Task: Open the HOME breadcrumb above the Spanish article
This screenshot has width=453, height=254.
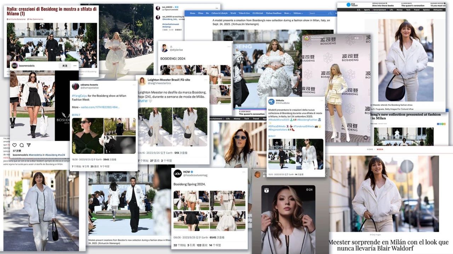Action: tap(370, 149)
